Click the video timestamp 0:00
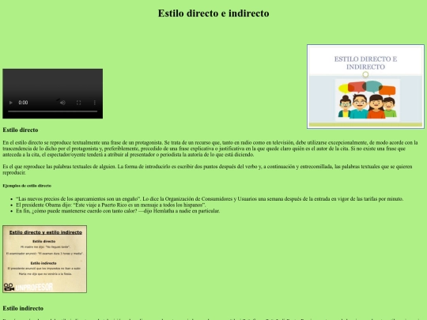 (x=23, y=103)
